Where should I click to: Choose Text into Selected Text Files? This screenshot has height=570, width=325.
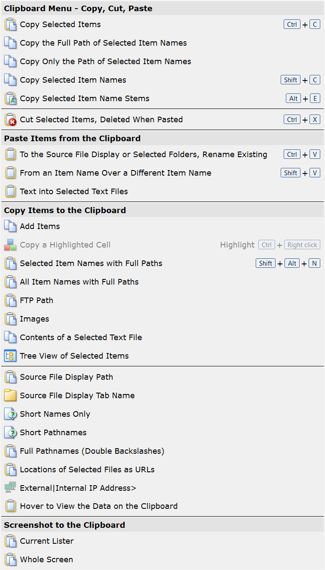(162, 192)
